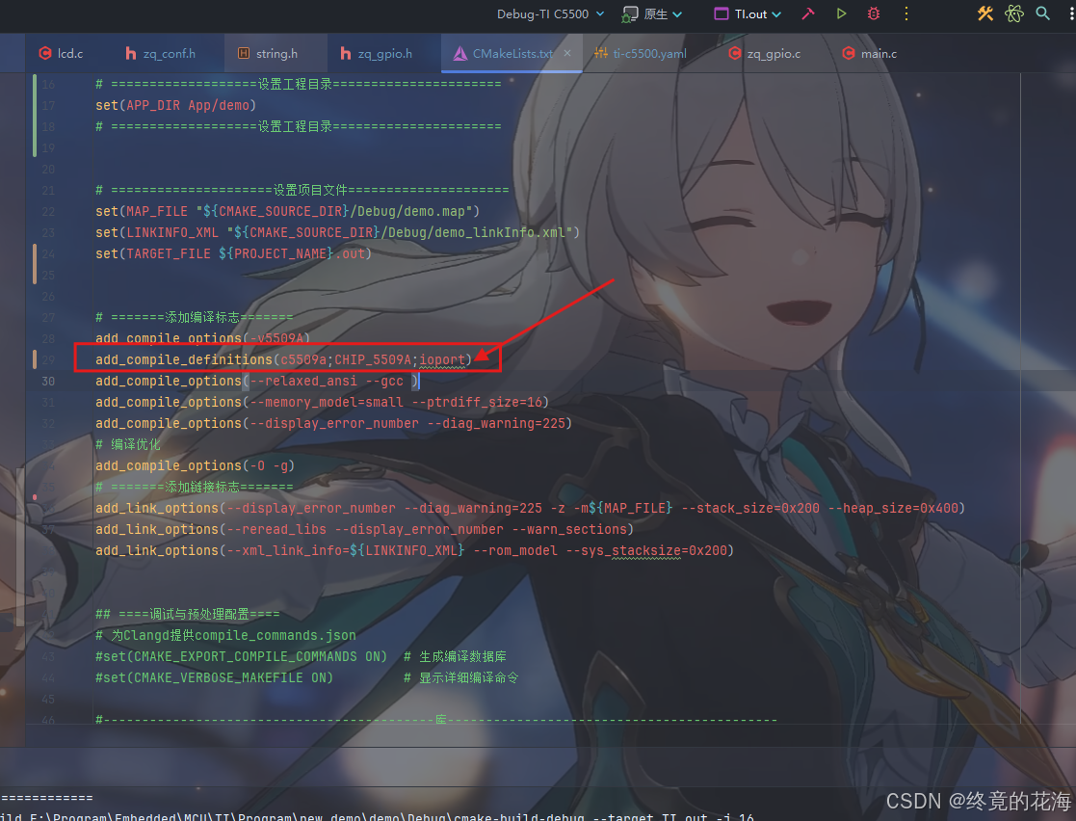Screen dimensions: 1076x821
Task: Click --stack_size=0x200 in the link options
Action: pos(750,508)
